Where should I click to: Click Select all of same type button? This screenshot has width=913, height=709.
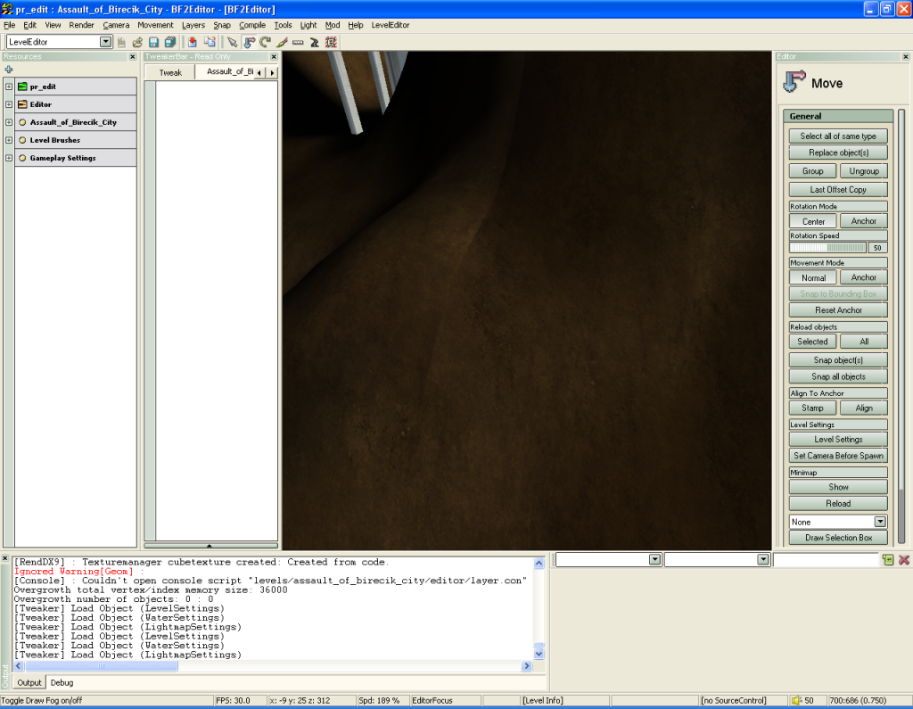pos(837,136)
